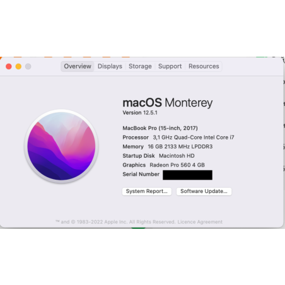
Task: Open the Licence Agreement link
Action: click(200, 222)
